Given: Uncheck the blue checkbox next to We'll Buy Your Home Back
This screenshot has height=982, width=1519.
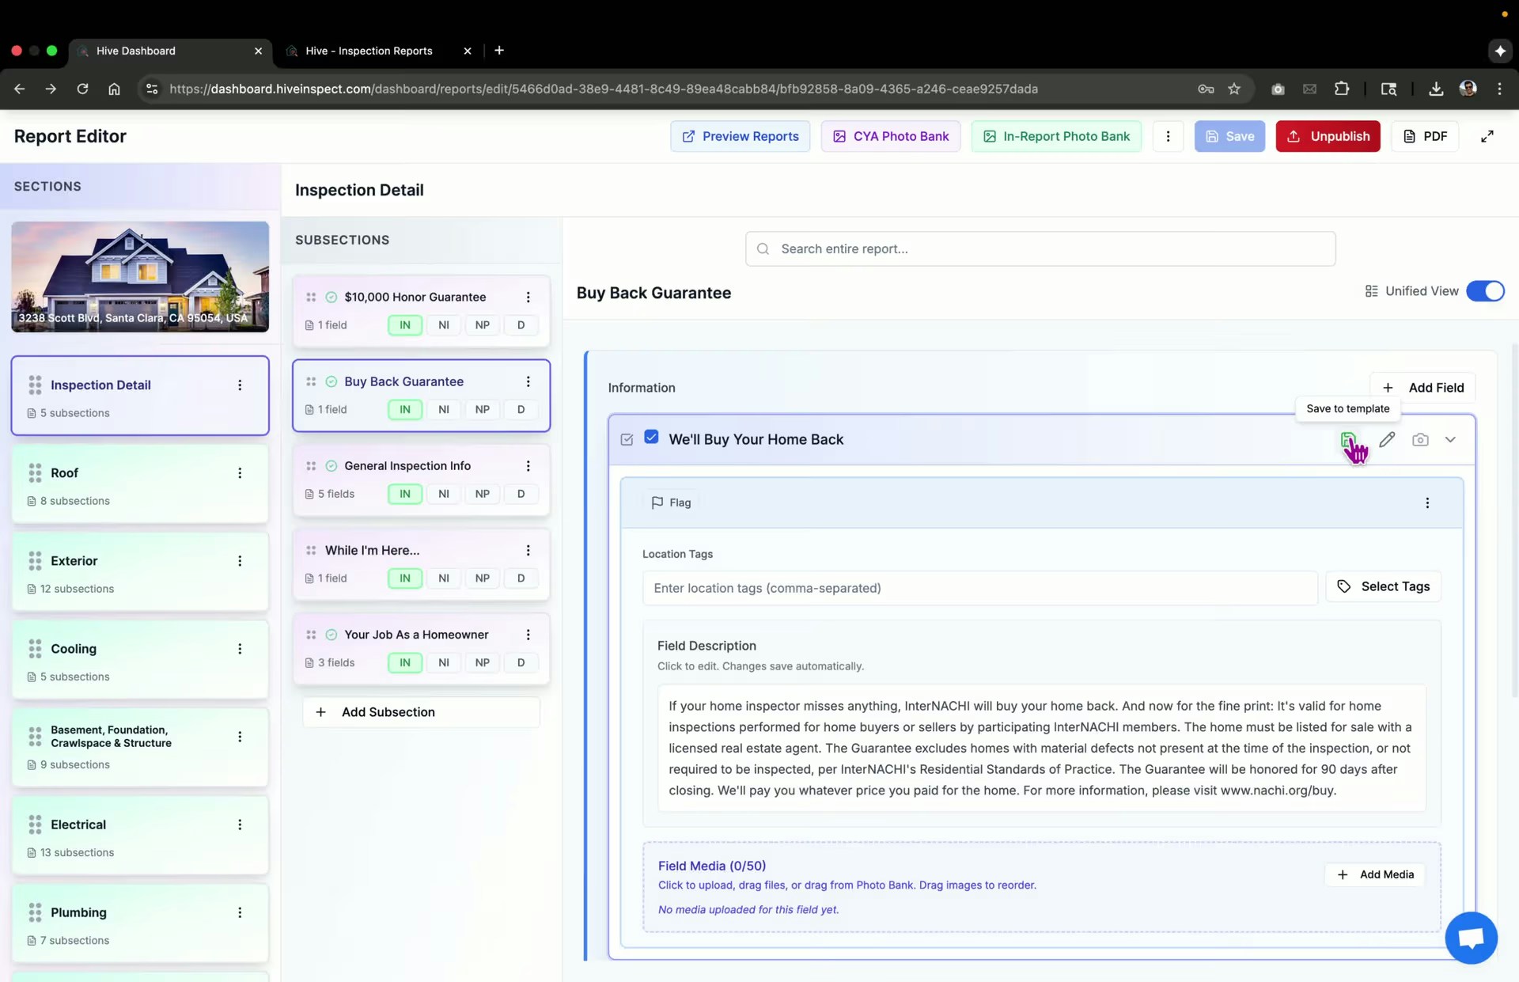Looking at the screenshot, I should (x=651, y=437).
